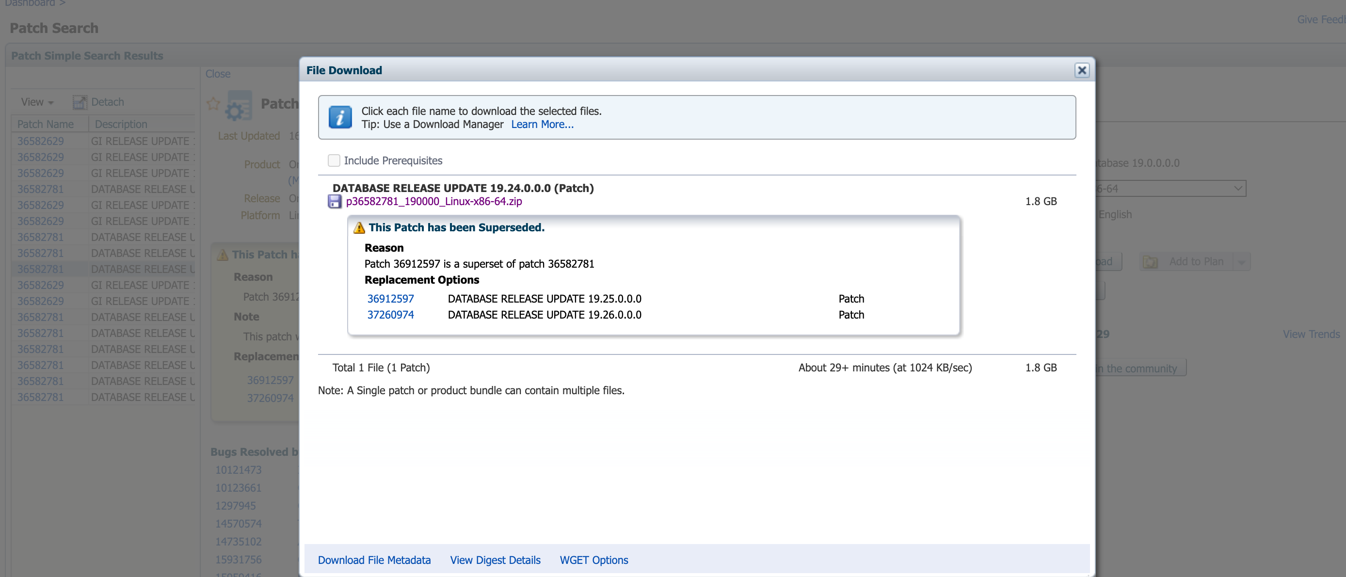Open WGET Options
The width and height of the screenshot is (1346, 577).
(x=593, y=560)
